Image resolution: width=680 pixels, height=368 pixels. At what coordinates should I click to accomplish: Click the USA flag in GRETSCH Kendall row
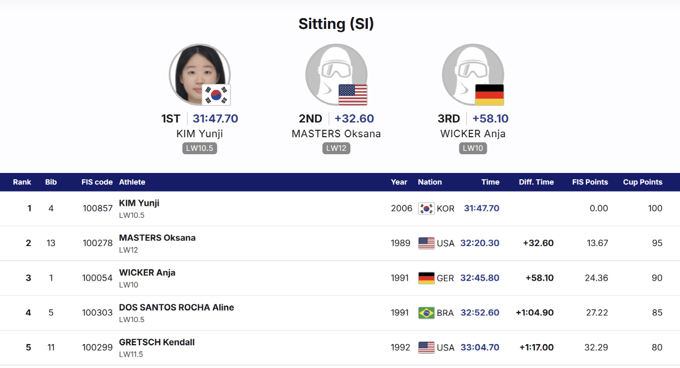tap(426, 348)
